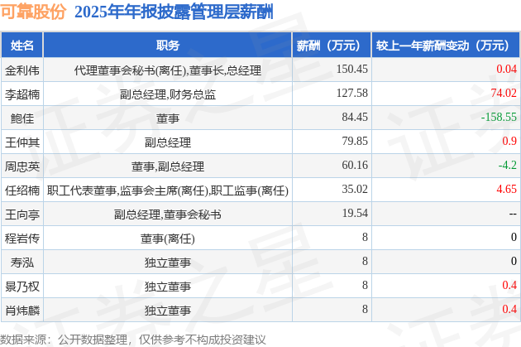Click salary value 150.45
Screen dimensions: 521x347
[351, 70]
